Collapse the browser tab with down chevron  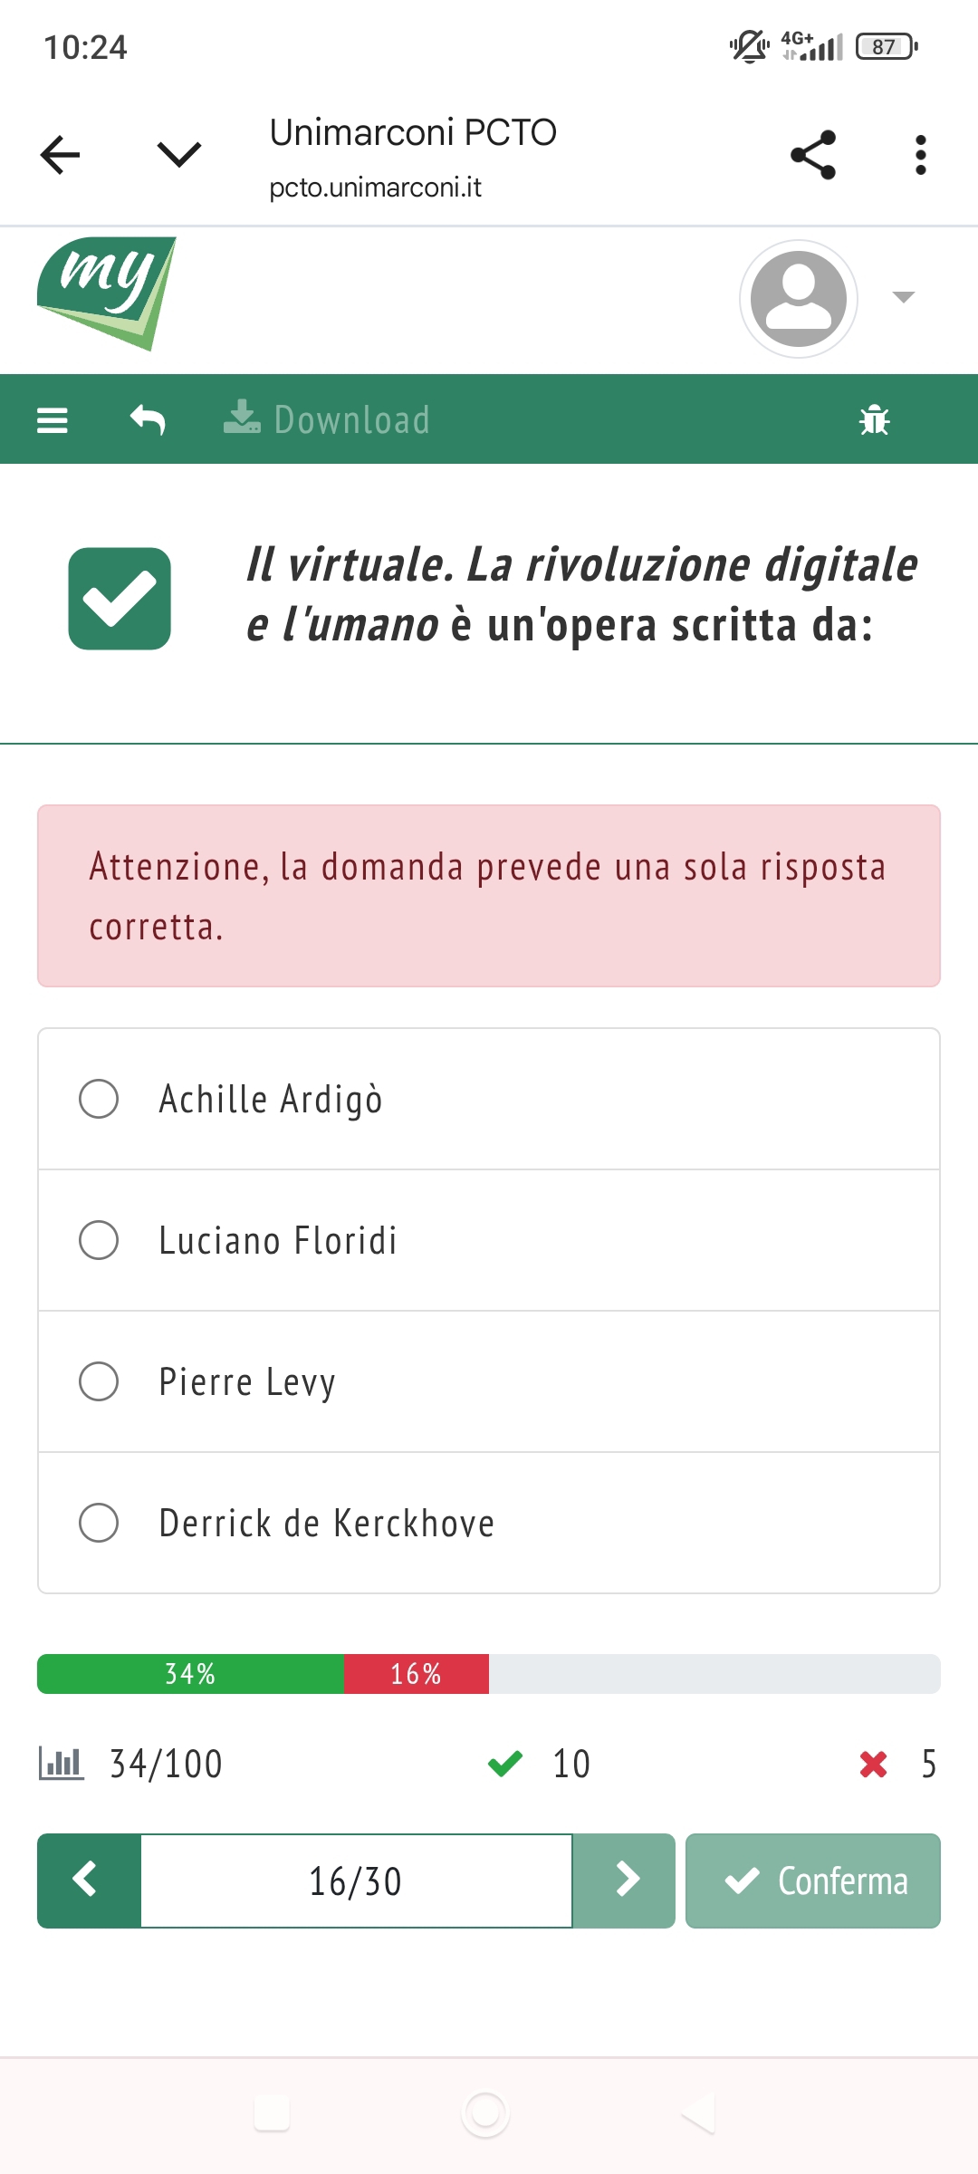[178, 155]
